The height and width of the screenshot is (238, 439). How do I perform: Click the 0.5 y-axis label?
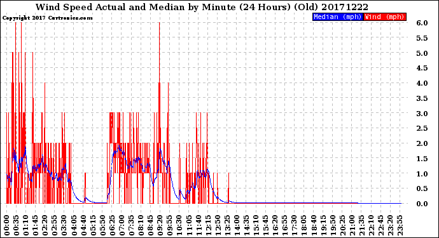(x=422, y=188)
